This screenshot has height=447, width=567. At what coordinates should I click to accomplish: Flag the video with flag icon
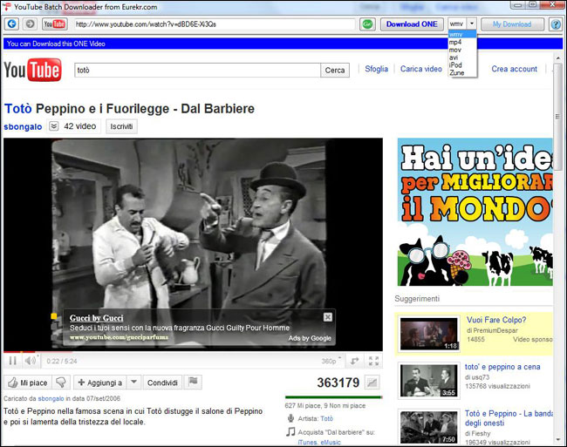(x=193, y=382)
